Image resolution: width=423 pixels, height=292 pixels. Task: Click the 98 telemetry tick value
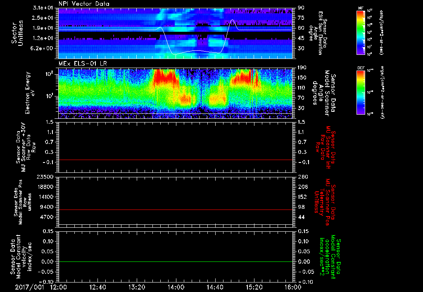point(301,207)
